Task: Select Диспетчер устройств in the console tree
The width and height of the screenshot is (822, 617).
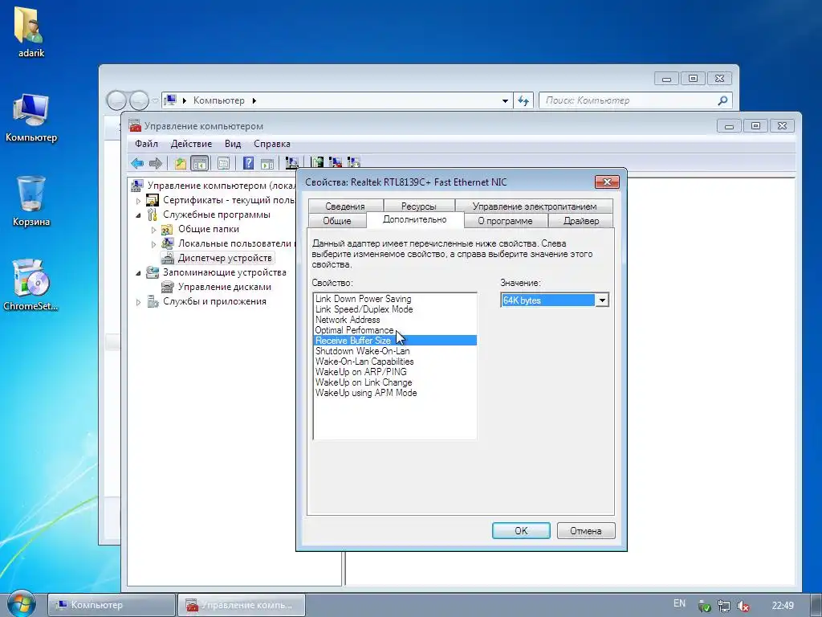Action: (225, 258)
